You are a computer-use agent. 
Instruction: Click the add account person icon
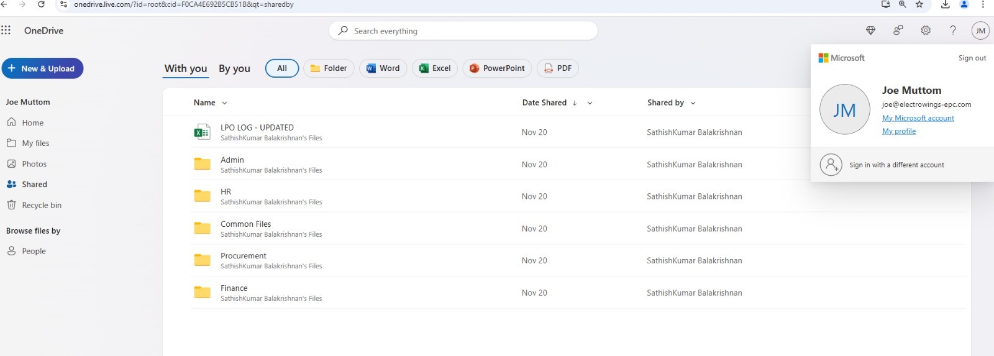pos(831,165)
